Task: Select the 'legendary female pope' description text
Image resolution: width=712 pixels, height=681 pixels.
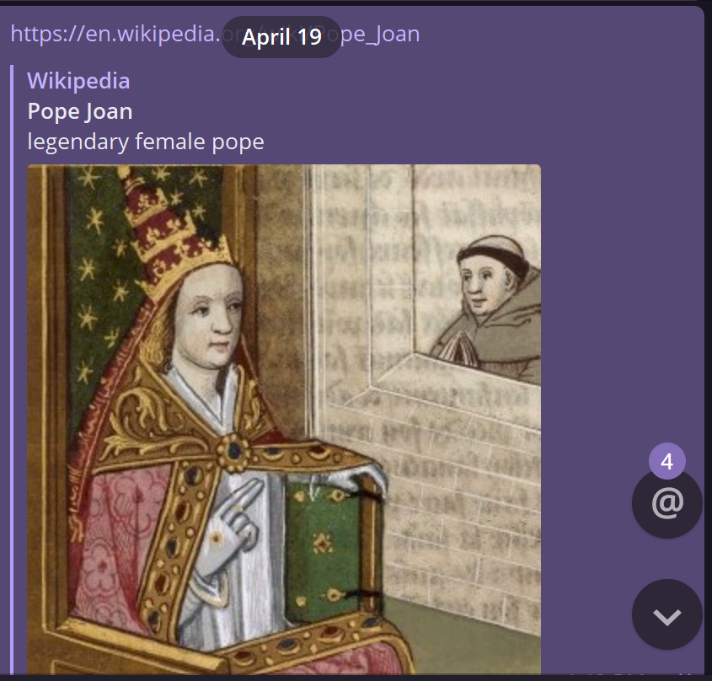Action: (x=146, y=142)
